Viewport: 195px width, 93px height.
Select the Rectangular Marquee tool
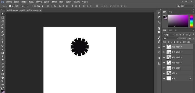point(3,18)
